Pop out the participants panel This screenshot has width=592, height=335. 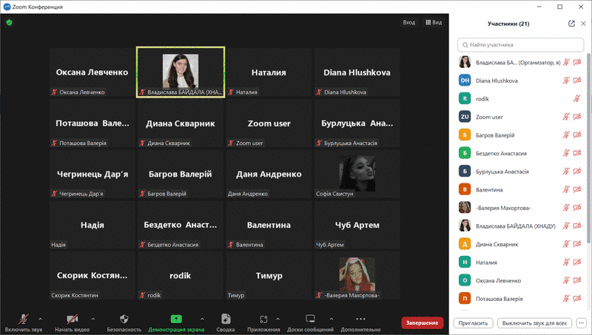[571, 24]
